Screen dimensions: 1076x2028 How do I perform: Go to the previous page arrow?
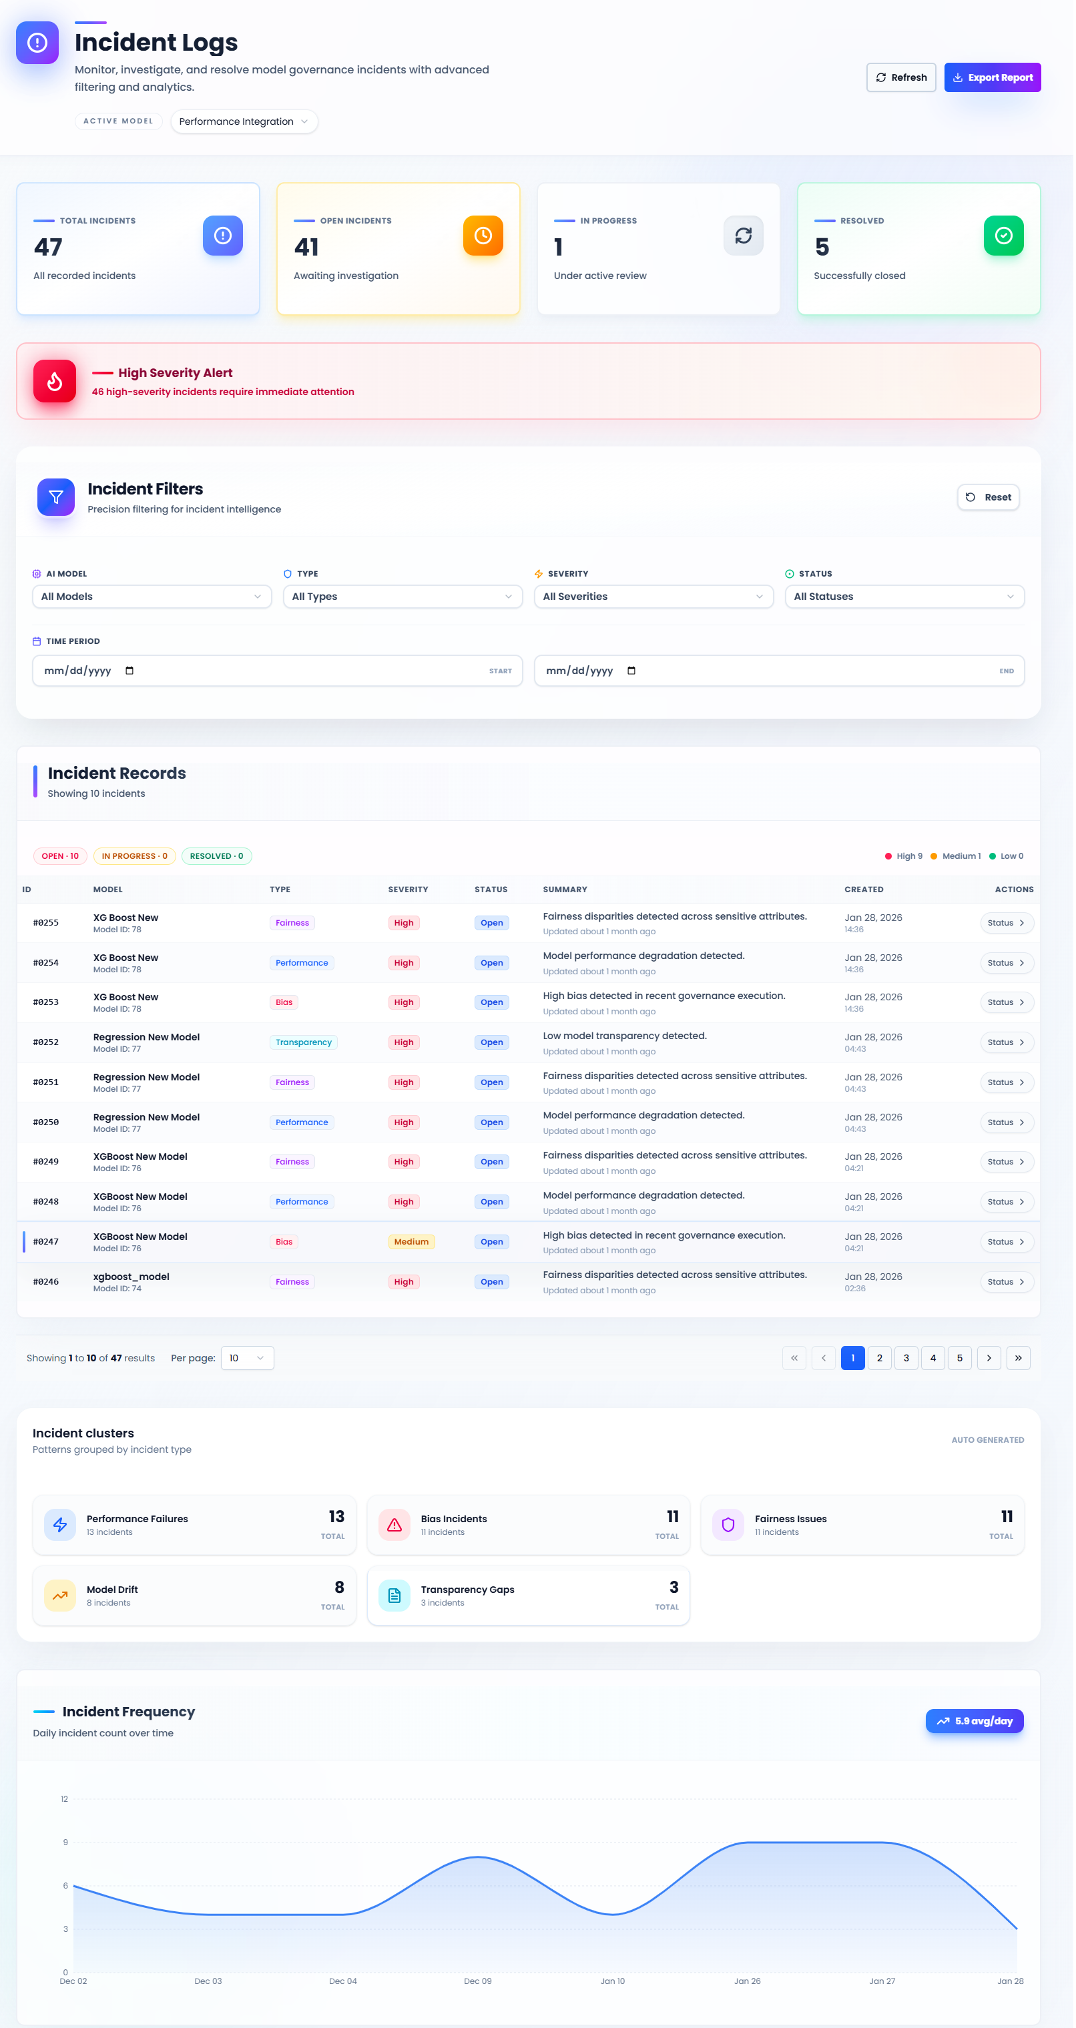(824, 1358)
